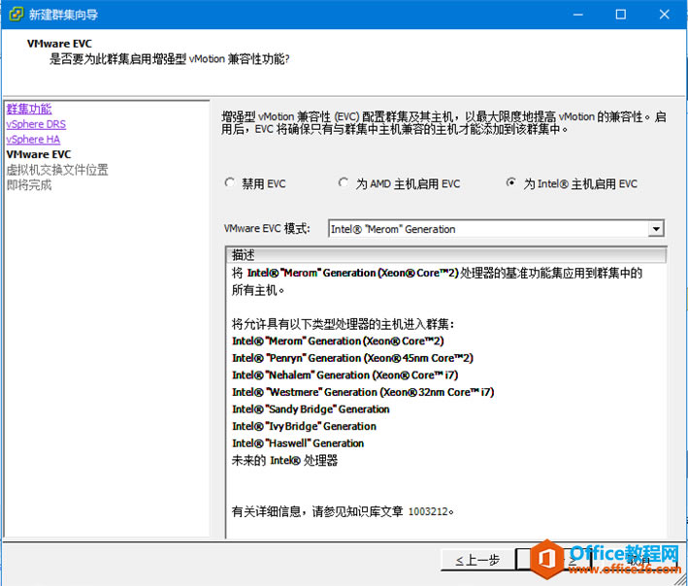Select 为 Intel® 主机启用 EVC option

510,182
